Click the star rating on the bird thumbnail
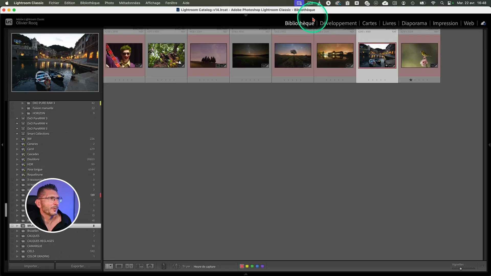 (411, 80)
